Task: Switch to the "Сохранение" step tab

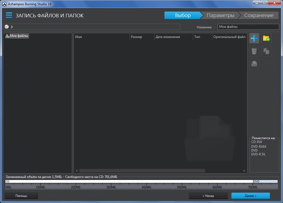Action: 258,16
